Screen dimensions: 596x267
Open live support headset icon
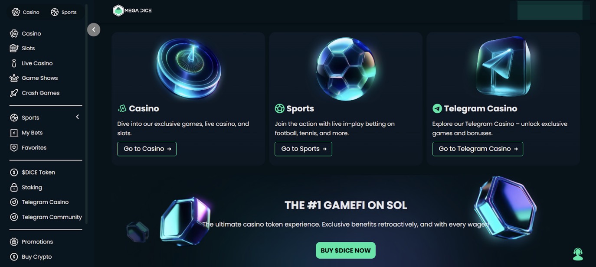pyautogui.click(x=578, y=254)
